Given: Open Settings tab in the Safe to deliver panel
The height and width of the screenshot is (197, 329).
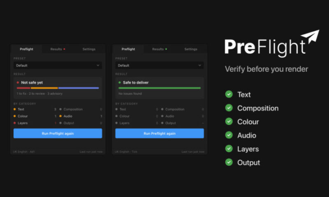Looking at the screenshot, I should 191,49.
